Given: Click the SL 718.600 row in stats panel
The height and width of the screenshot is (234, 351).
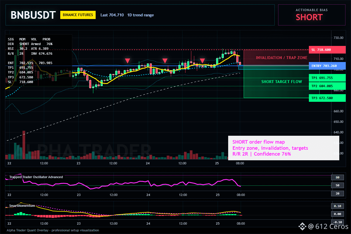Looking at the screenshot, I should point(20,82).
